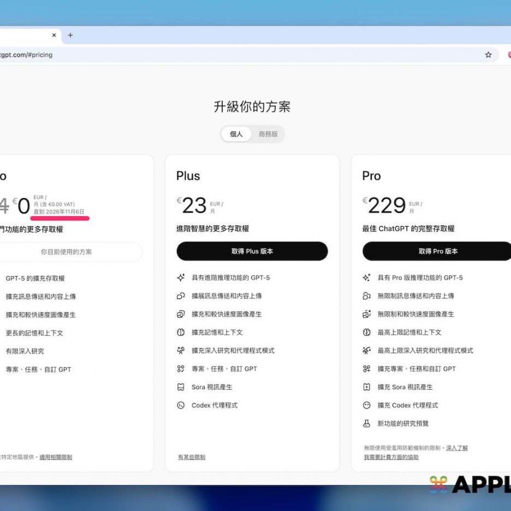Open the 深入了解 link under Pro
Image resolution: width=511 pixels, height=511 pixels.
(x=456, y=448)
